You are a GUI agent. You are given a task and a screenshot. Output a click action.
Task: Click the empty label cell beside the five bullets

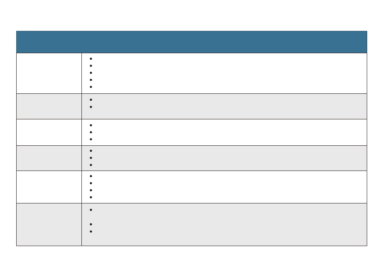[49, 73]
